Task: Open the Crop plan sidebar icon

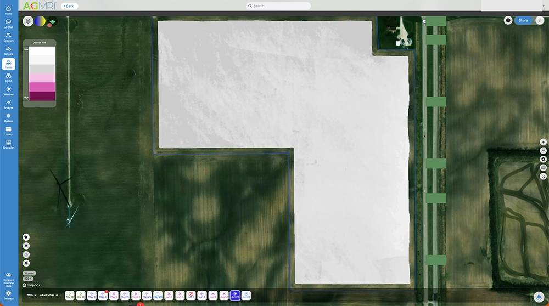Action: point(8,144)
